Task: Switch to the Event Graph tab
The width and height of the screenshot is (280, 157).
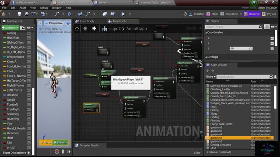Action: pyautogui.click(x=87, y=21)
